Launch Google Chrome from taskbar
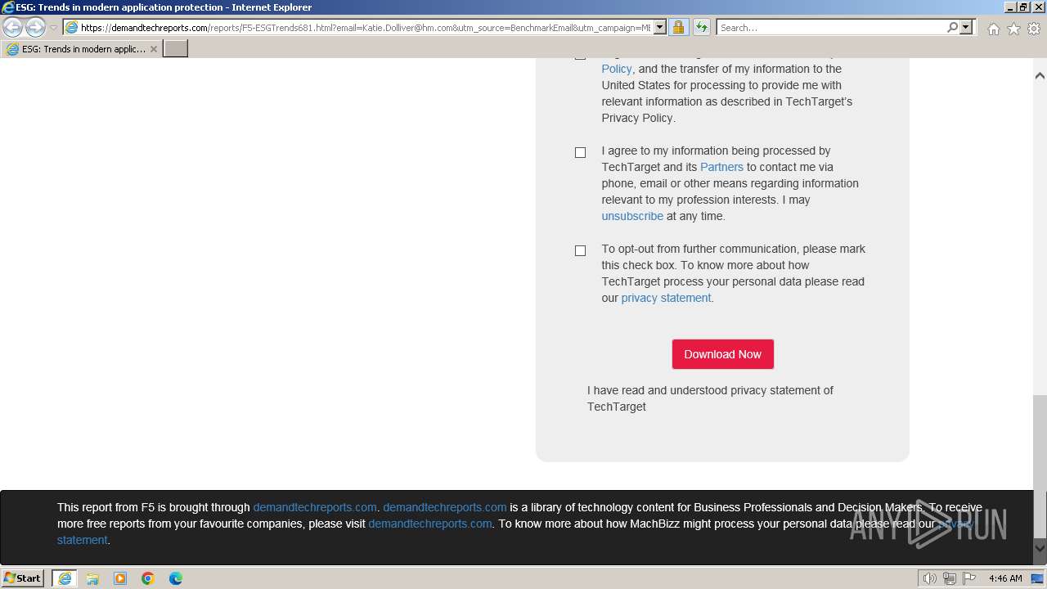1047x589 pixels. pos(148,578)
